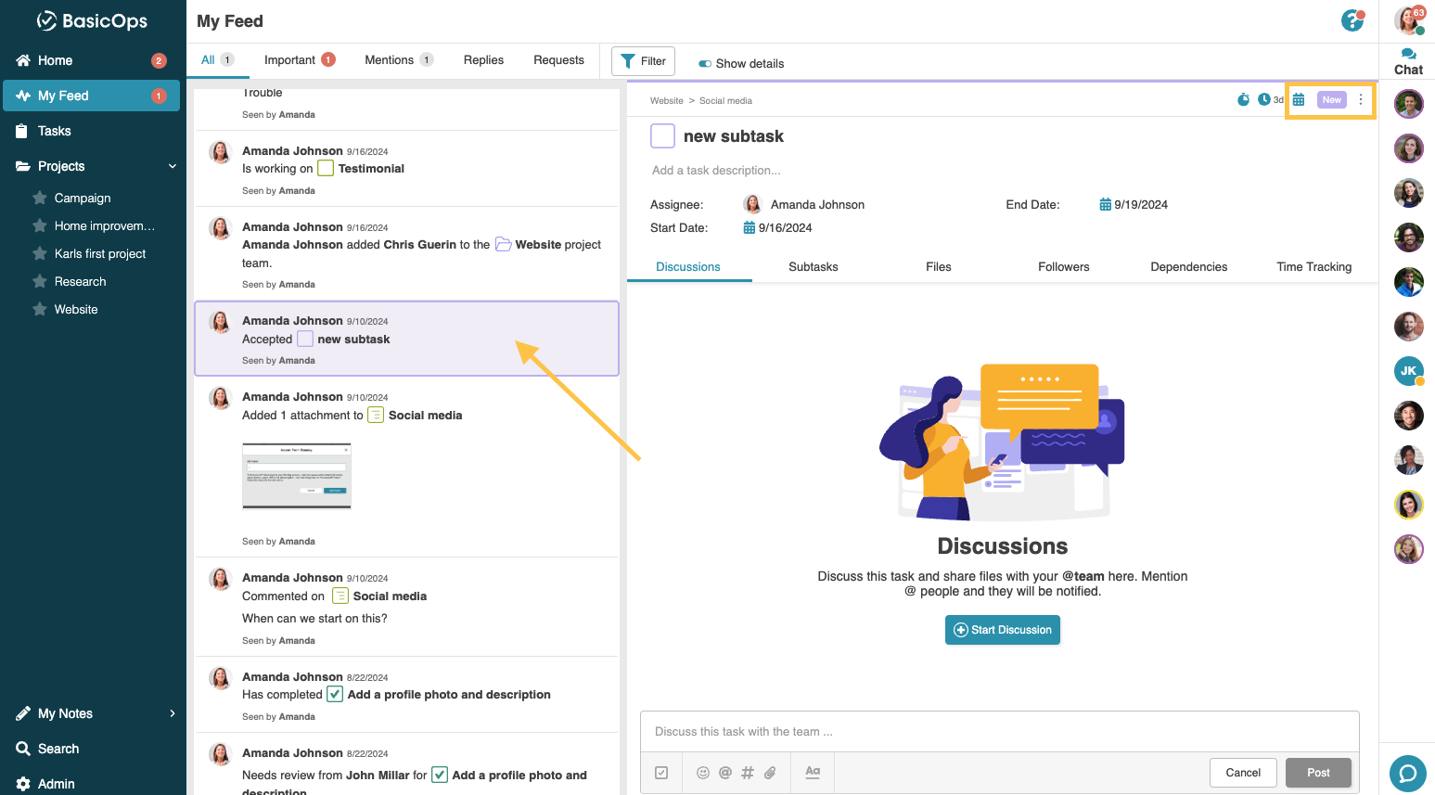
Task: Add a hashtag using the # icon
Action: pyautogui.click(x=747, y=772)
